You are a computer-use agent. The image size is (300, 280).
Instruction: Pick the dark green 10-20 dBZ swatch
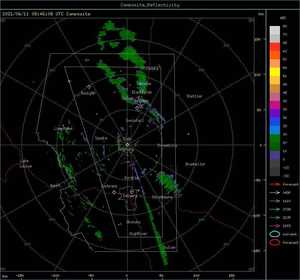tap(275, 146)
